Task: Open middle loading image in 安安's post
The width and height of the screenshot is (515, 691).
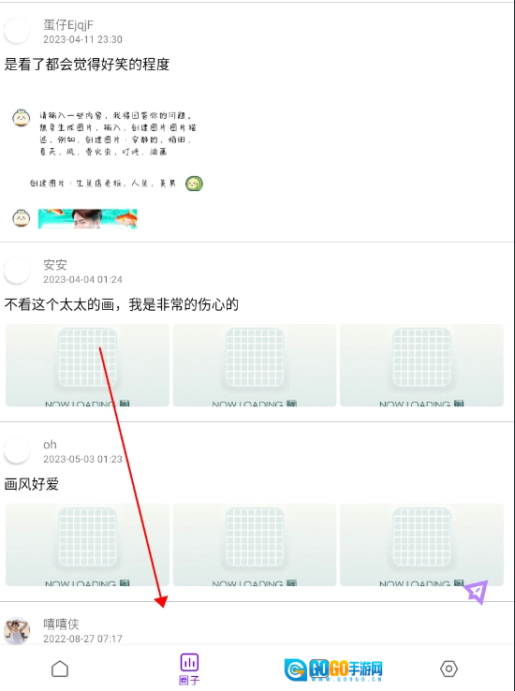Action: tap(255, 365)
